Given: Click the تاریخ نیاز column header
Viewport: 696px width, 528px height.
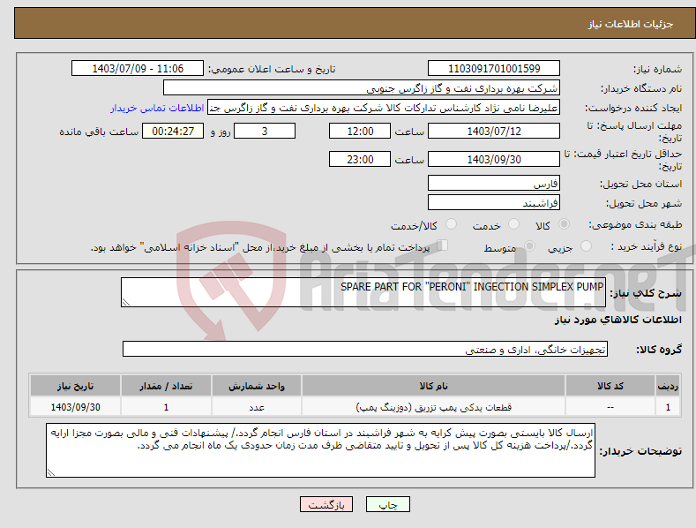Looking at the screenshot, I should pyautogui.click(x=76, y=386).
